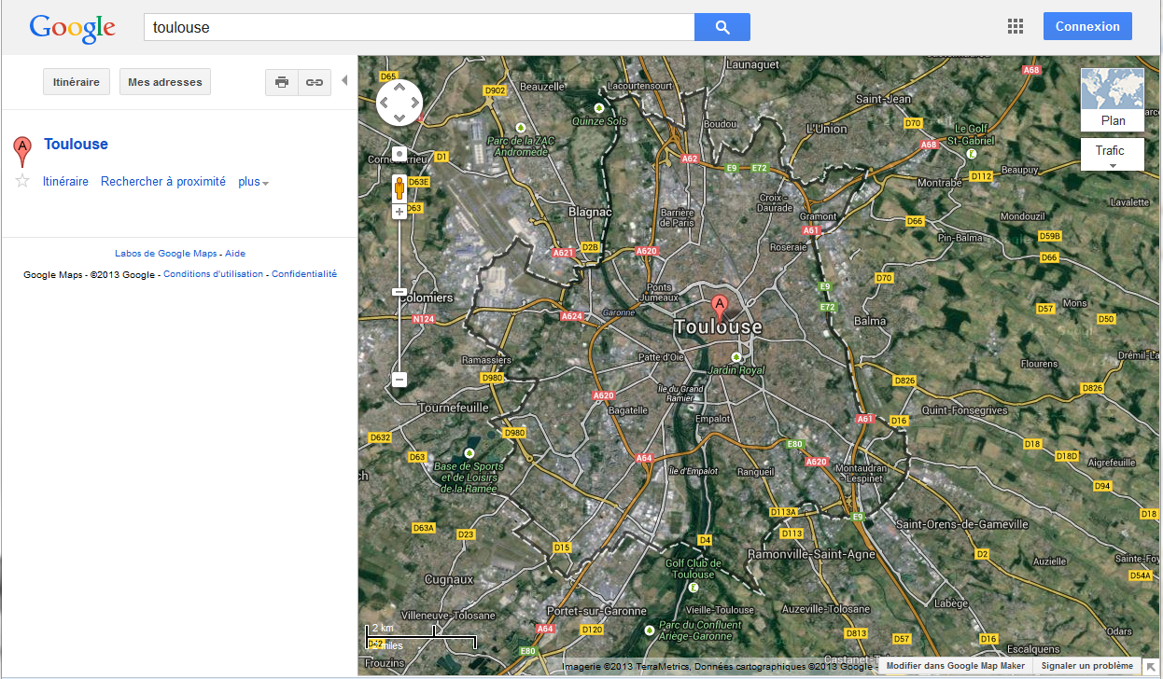Click the map scale bar

[x=421, y=635]
